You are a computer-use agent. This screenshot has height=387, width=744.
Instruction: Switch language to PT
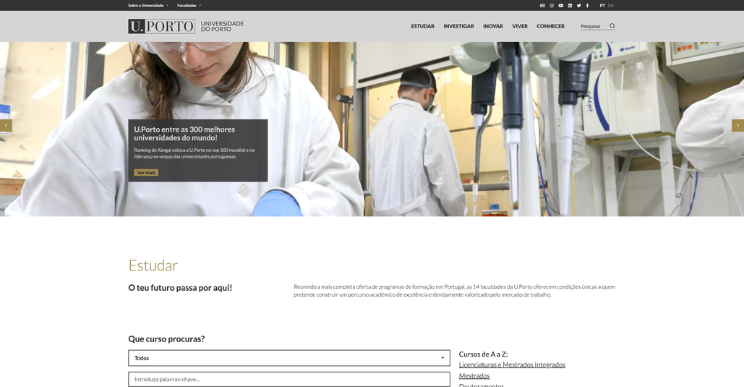602,6
